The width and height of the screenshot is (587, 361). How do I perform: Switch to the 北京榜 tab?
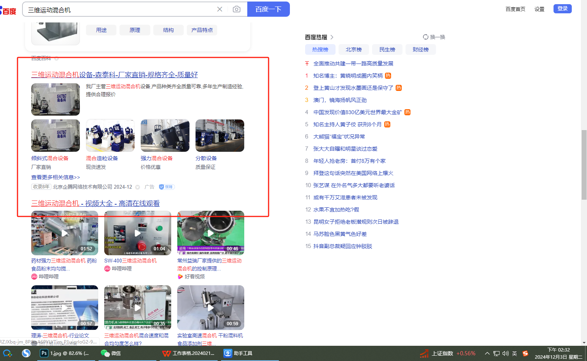(354, 49)
